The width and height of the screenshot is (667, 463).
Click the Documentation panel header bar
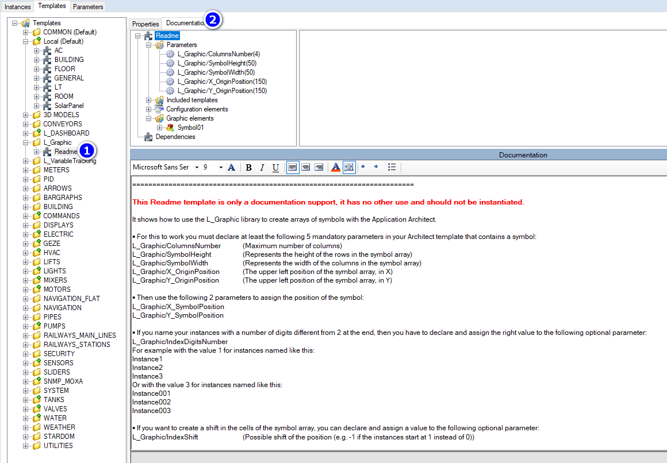(x=399, y=155)
